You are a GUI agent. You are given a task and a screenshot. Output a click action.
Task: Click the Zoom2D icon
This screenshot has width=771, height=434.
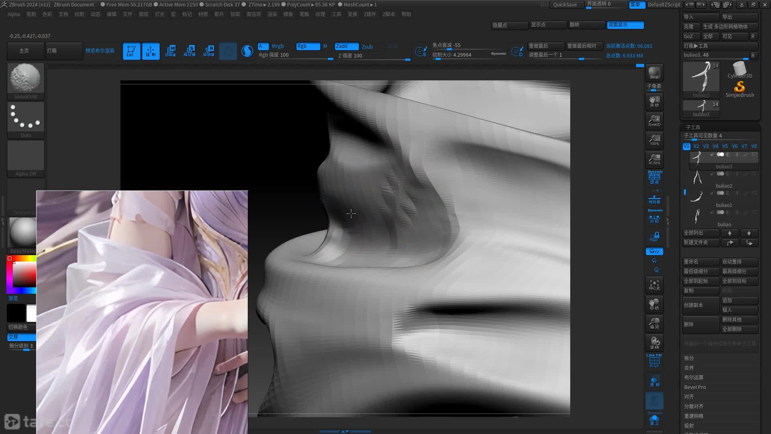654,121
